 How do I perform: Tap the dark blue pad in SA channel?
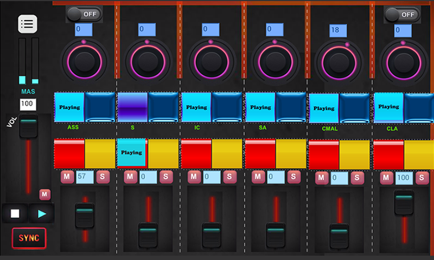coord(291,107)
